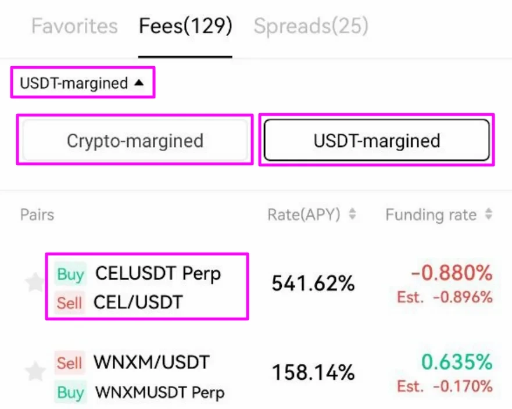
Task: Click the dropdown triangle next to USDT-margined
Action: (x=138, y=83)
